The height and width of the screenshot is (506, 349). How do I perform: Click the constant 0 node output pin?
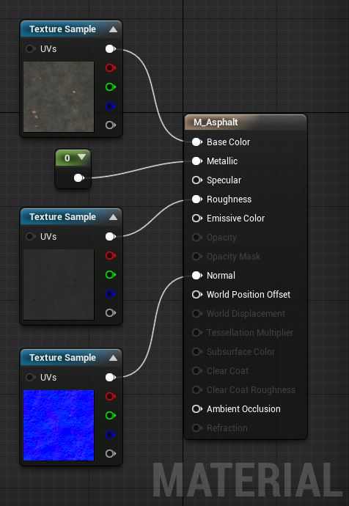pyautogui.click(x=79, y=177)
